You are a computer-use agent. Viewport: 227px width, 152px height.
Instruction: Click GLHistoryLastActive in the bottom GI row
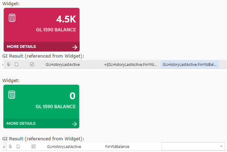tap(64, 147)
